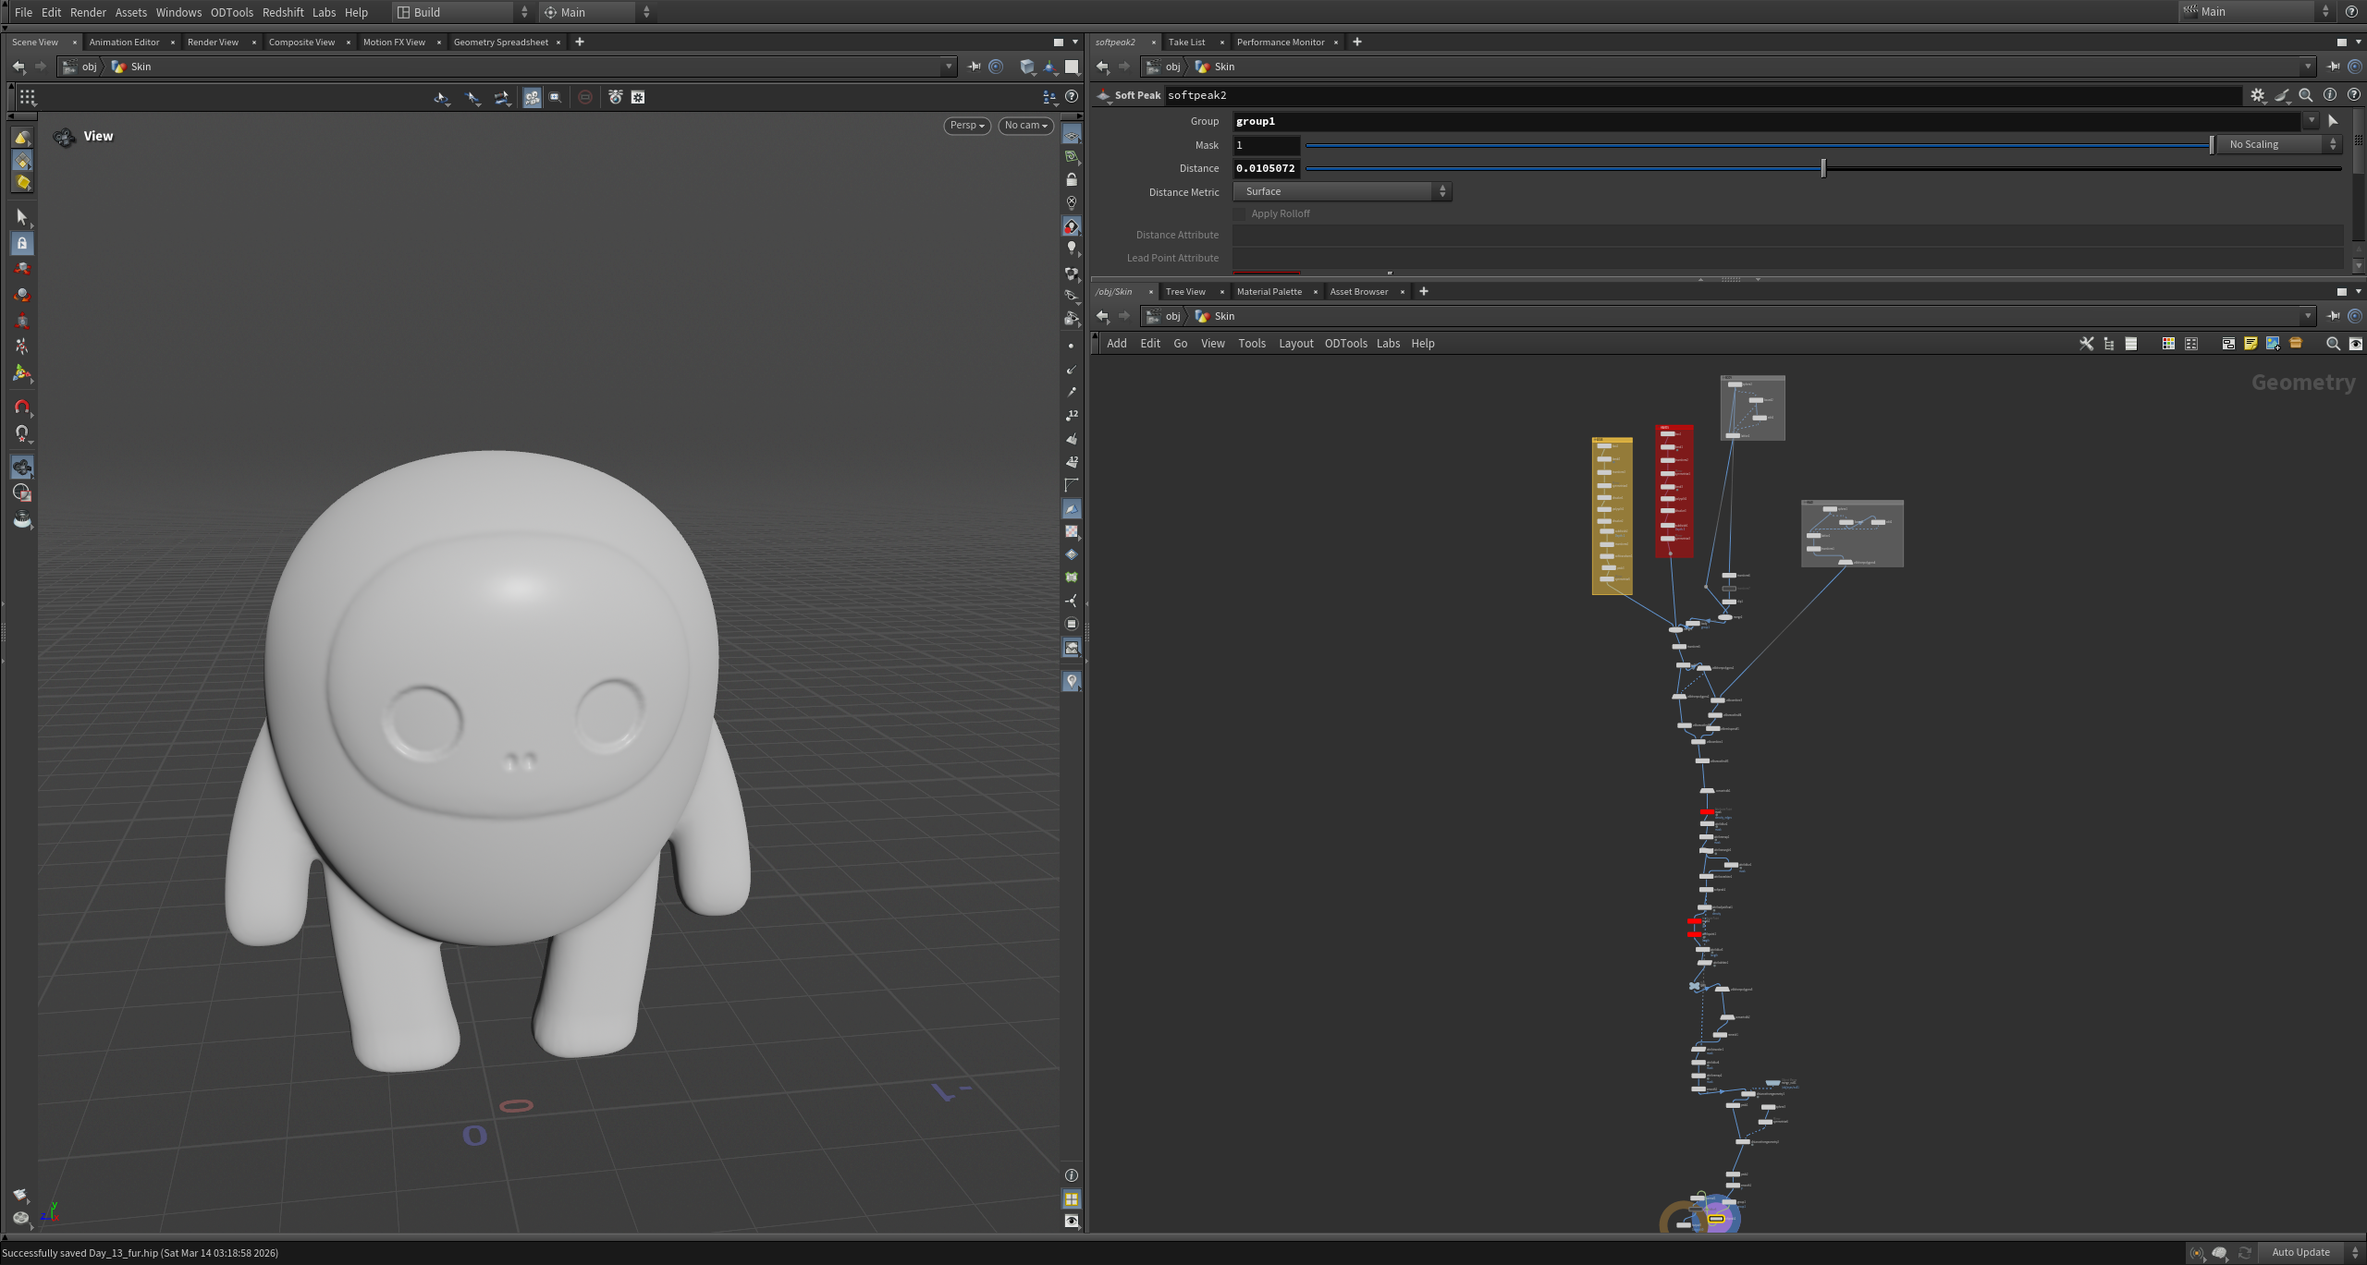
Task: Toggle the network display eye icon
Action: [x=2355, y=344]
